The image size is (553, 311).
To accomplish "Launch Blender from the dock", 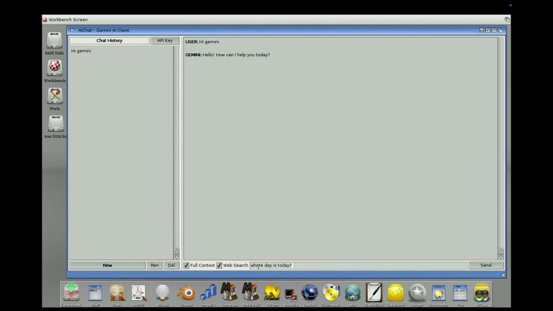I will pyautogui.click(x=186, y=293).
